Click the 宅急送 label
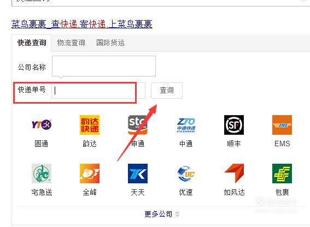Screen dimensions: 310x227 (x=42, y=192)
